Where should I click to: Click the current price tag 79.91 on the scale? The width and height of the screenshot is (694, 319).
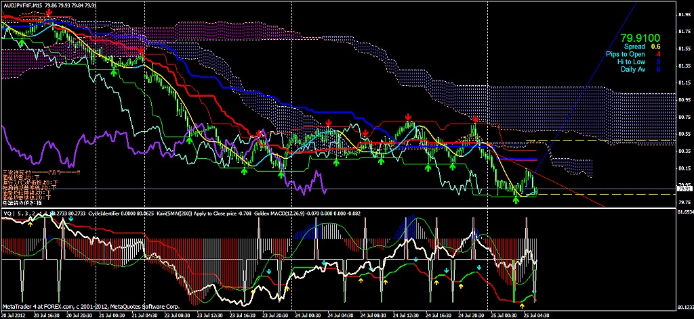coord(685,189)
